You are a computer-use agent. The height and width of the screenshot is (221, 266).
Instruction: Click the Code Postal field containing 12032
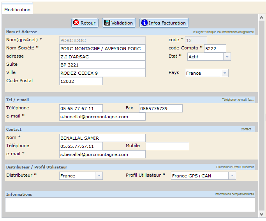tap(81, 81)
